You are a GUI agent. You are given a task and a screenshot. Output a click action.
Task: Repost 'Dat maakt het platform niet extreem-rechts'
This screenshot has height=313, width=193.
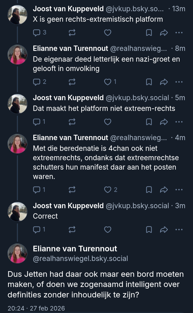pos(72,122)
